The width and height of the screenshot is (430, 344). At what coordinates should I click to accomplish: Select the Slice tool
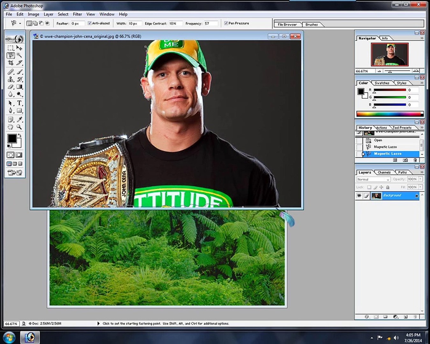pos(19,62)
